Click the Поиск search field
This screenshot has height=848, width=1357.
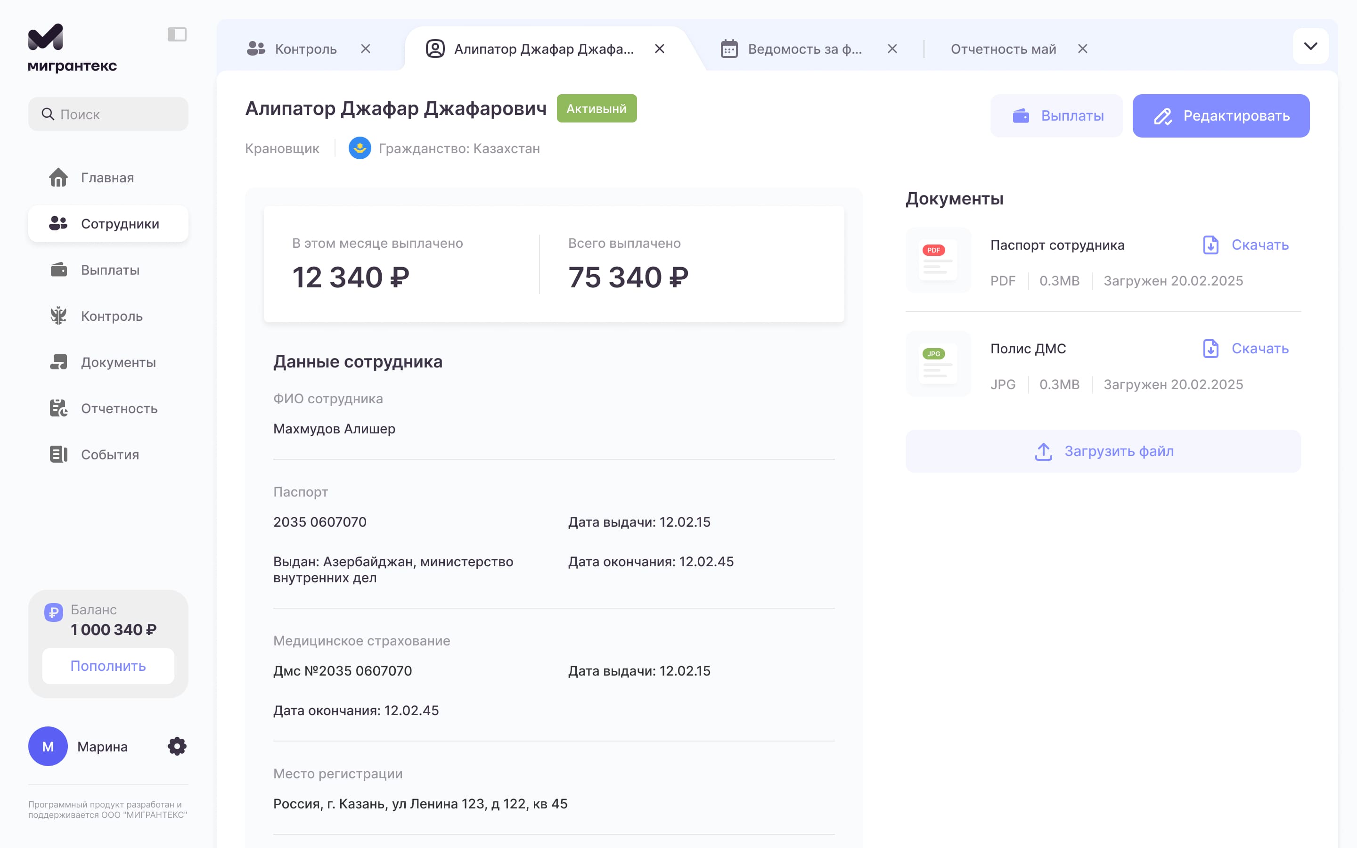[x=108, y=114]
